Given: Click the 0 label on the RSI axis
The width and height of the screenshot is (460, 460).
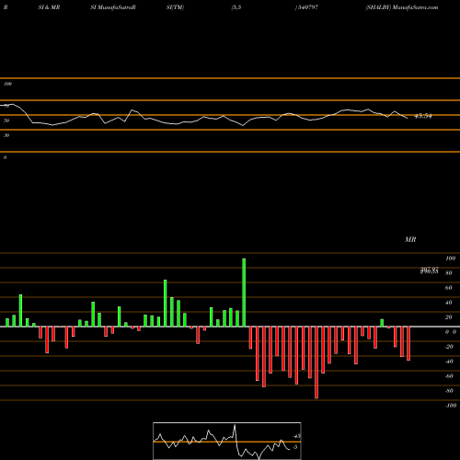Looking at the screenshot, I should point(5,157).
